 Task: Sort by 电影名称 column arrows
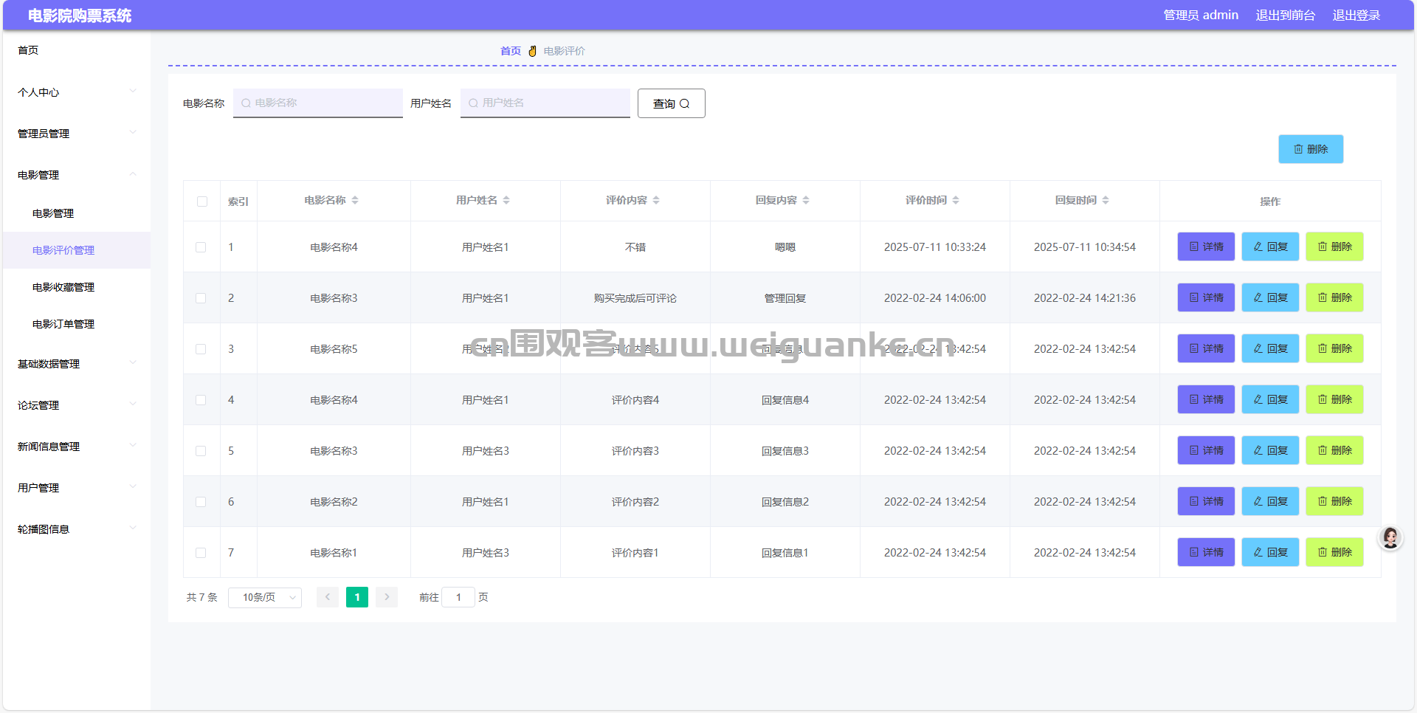355,200
